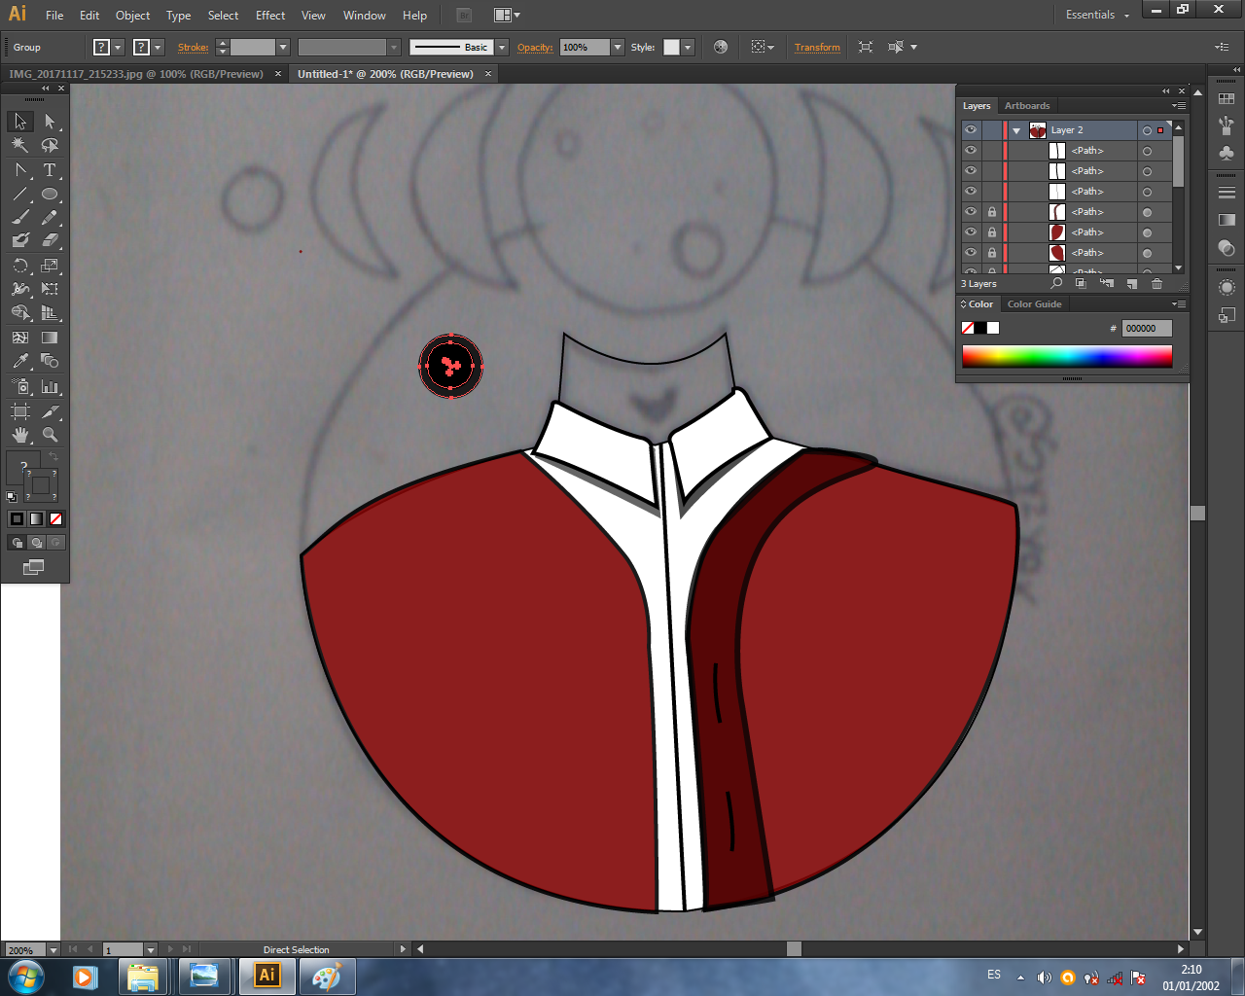
Task: Choose the Mesh tool
Action: (x=20, y=338)
